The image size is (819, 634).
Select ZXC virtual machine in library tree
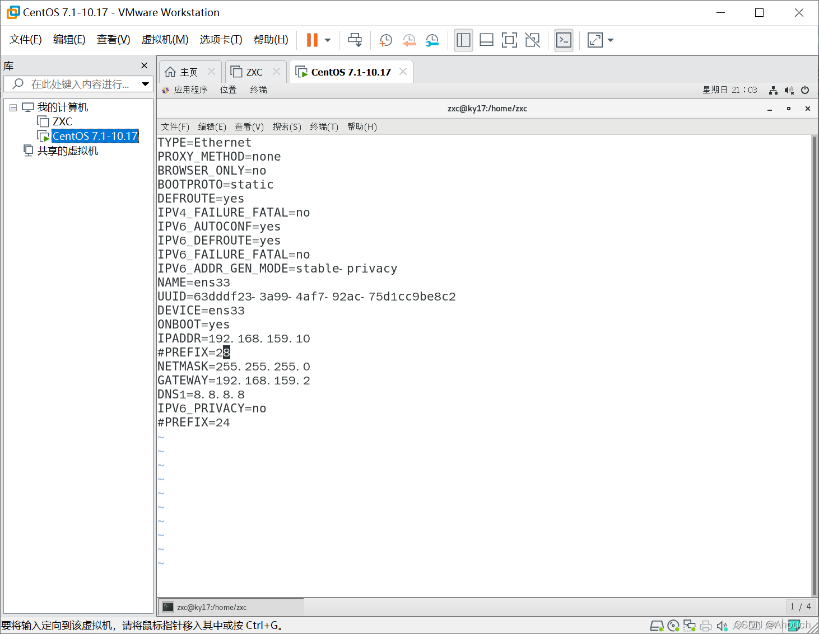coord(62,121)
